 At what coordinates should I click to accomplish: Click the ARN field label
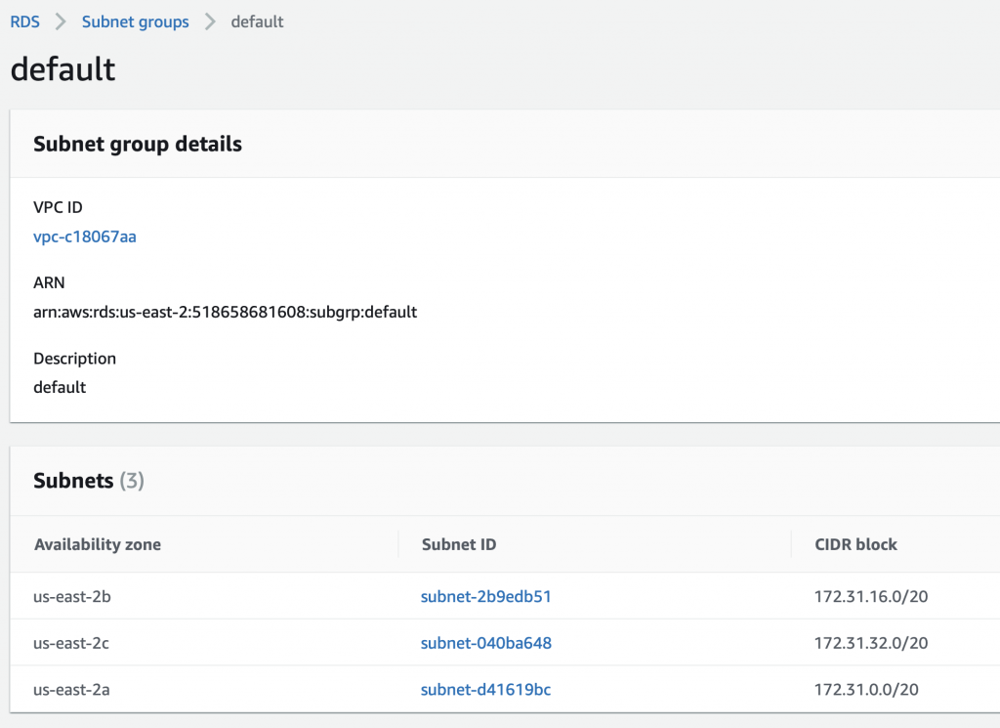(x=49, y=282)
